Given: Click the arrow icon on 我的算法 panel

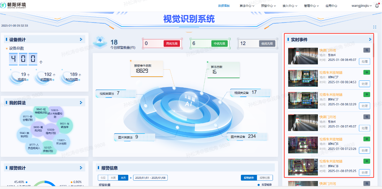Looking at the screenshot, I should pyautogui.click(x=81, y=103).
